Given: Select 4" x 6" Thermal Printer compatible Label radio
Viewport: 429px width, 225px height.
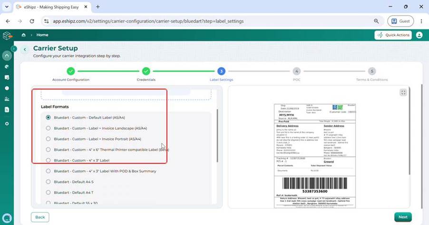Looking at the screenshot, I should 48,149.
